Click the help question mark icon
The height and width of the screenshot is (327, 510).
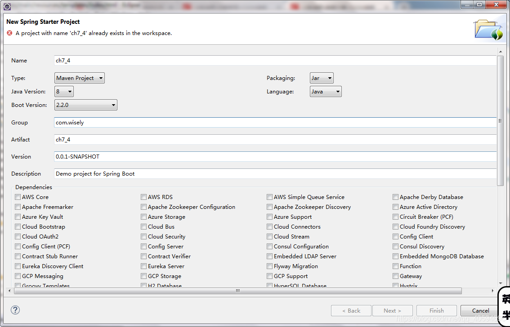(x=15, y=310)
